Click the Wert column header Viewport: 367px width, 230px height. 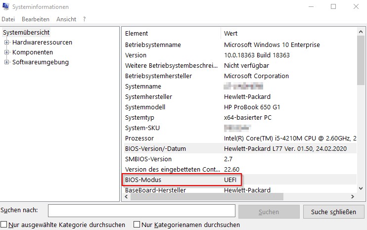230,33
